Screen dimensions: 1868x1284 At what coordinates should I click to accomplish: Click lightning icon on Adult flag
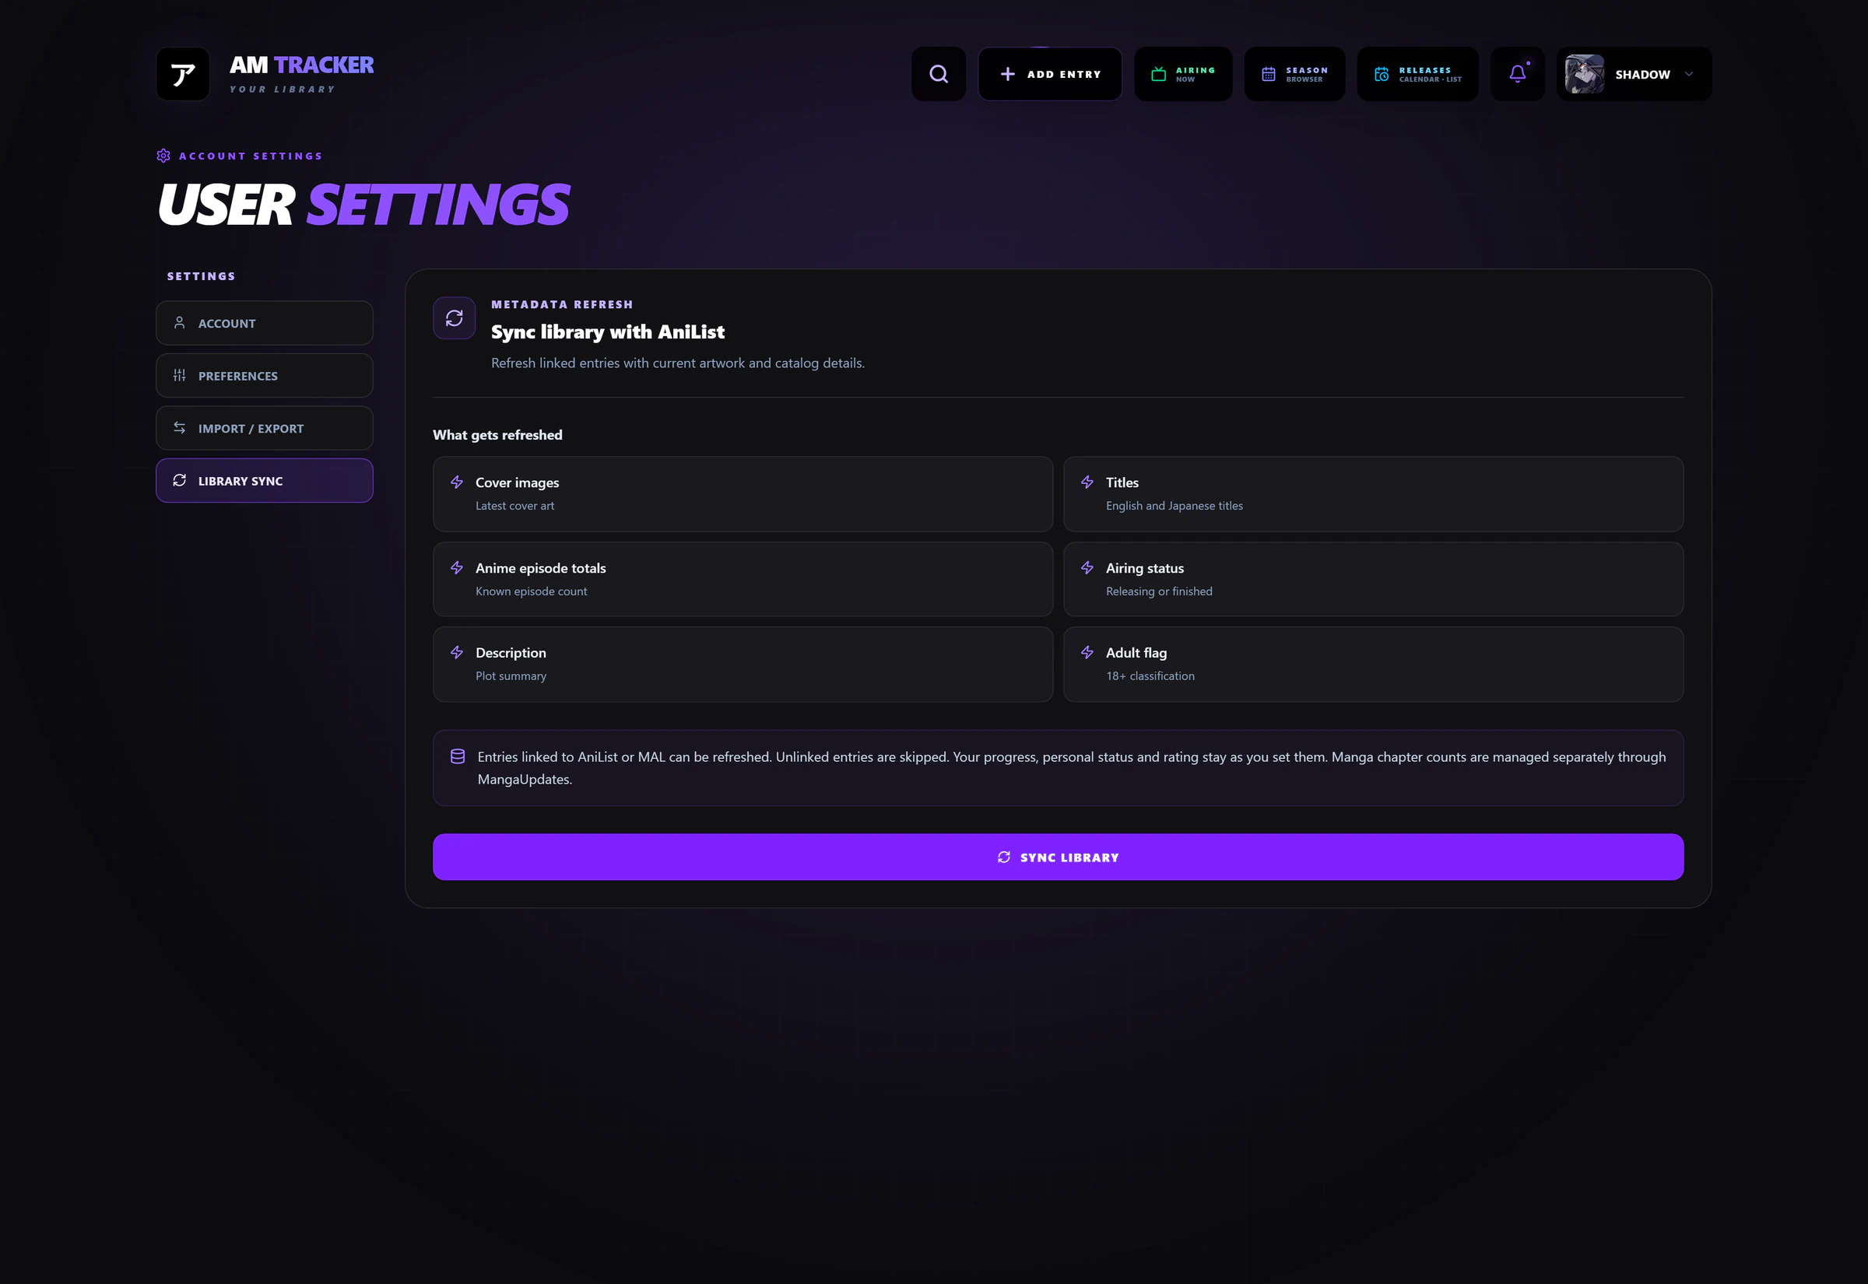[1087, 651]
